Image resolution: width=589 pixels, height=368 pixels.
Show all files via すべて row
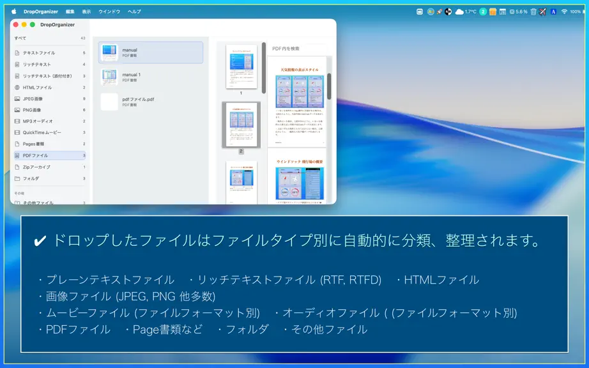pos(50,38)
